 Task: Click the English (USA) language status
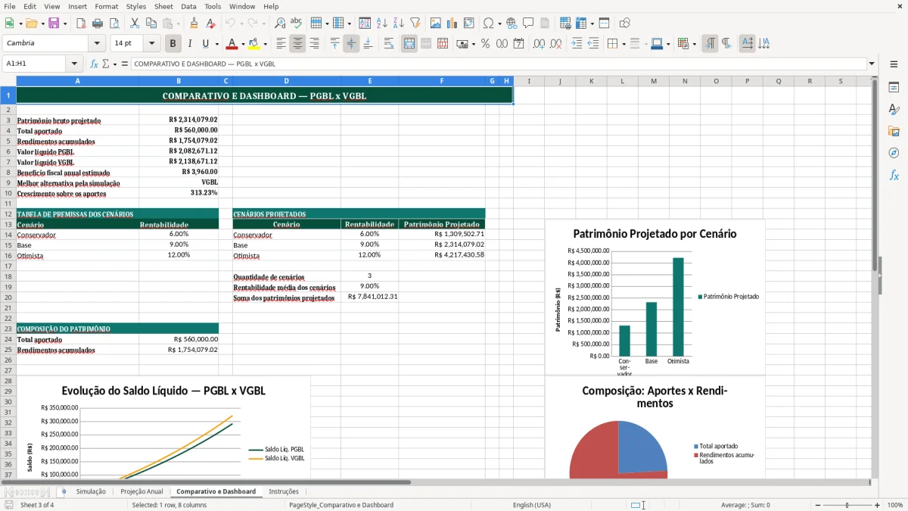532,505
